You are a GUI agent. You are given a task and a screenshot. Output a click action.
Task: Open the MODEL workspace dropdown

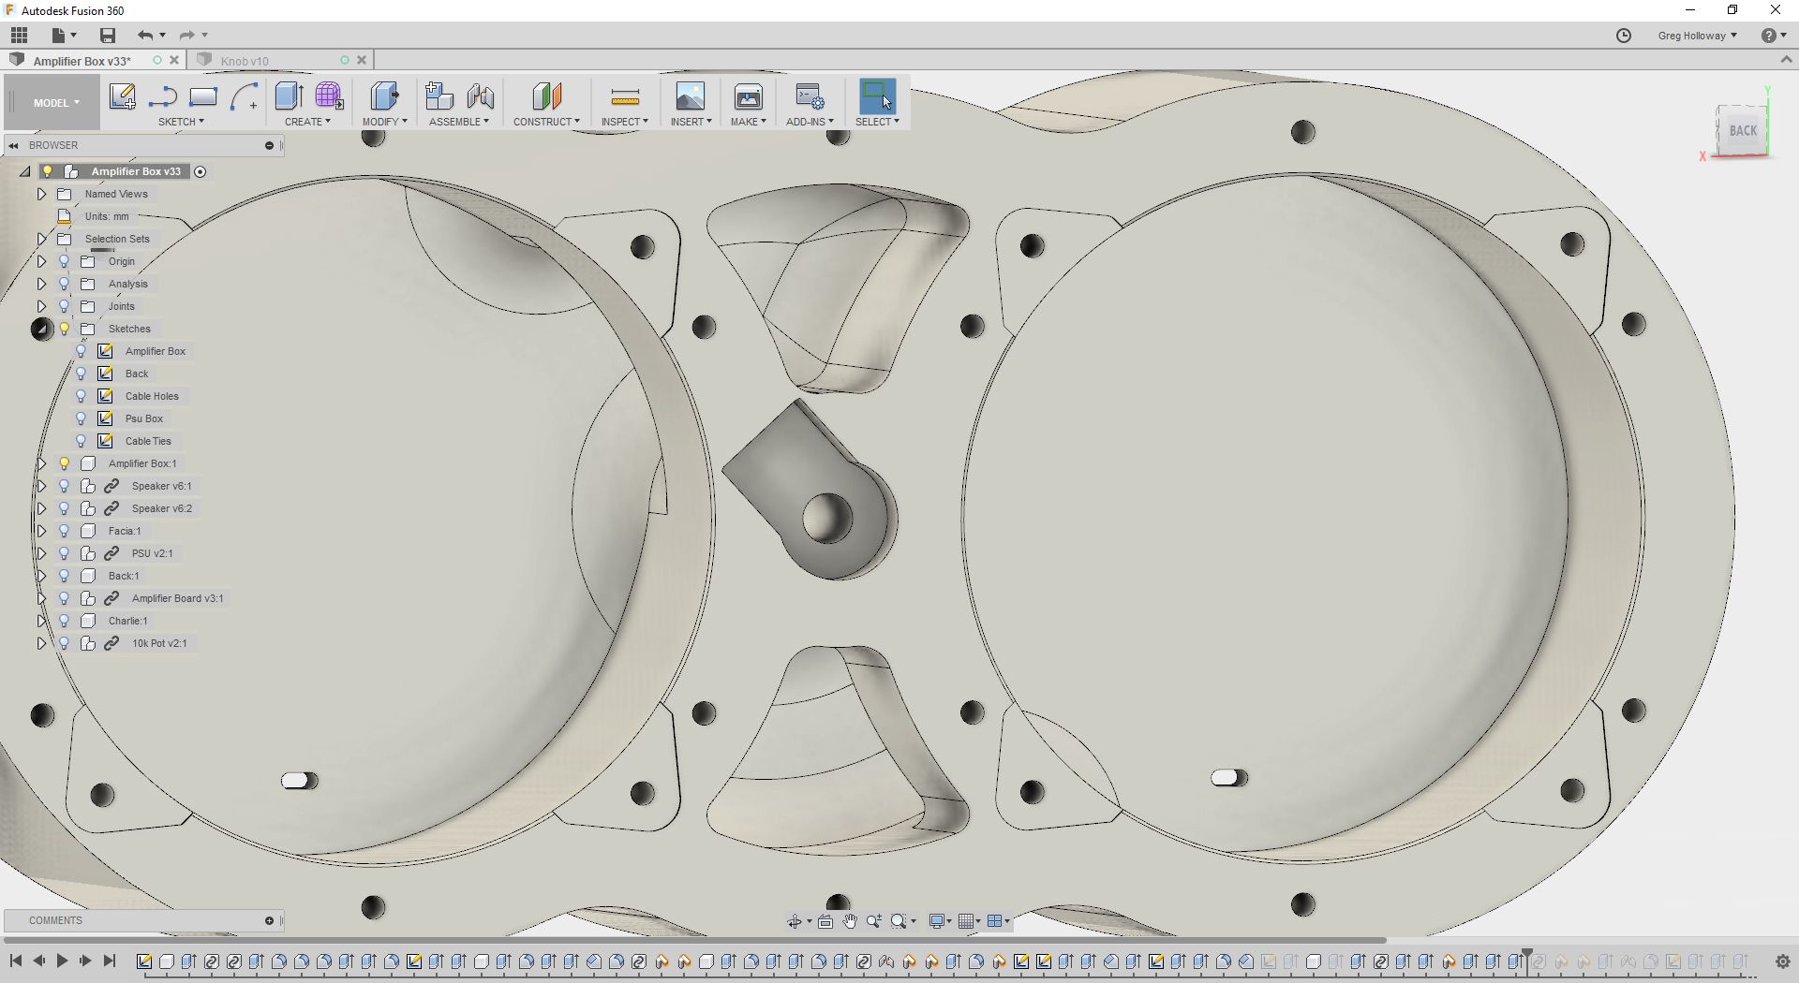coord(56,103)
